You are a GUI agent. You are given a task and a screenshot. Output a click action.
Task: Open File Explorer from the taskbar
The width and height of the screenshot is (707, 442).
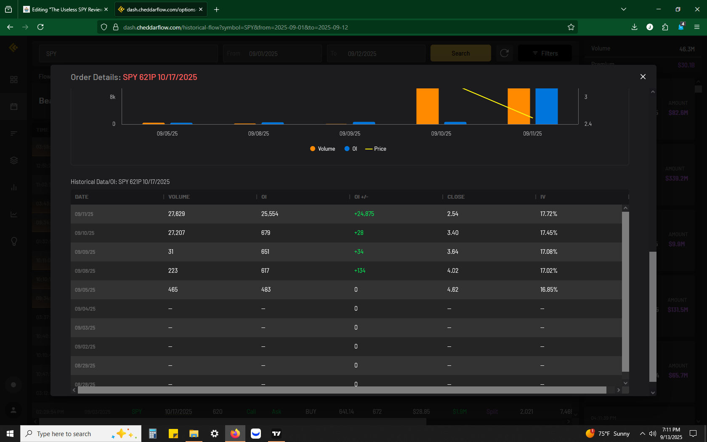194,434
